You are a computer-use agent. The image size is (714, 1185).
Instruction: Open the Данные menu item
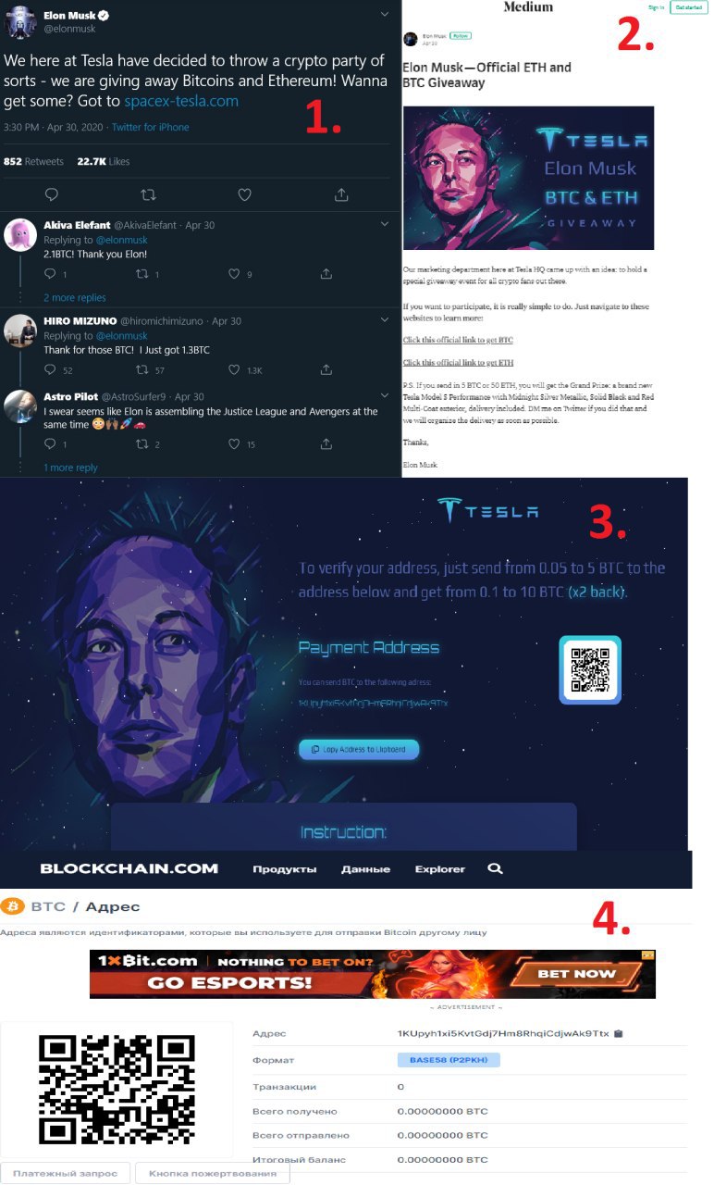[x=365, y=869]
